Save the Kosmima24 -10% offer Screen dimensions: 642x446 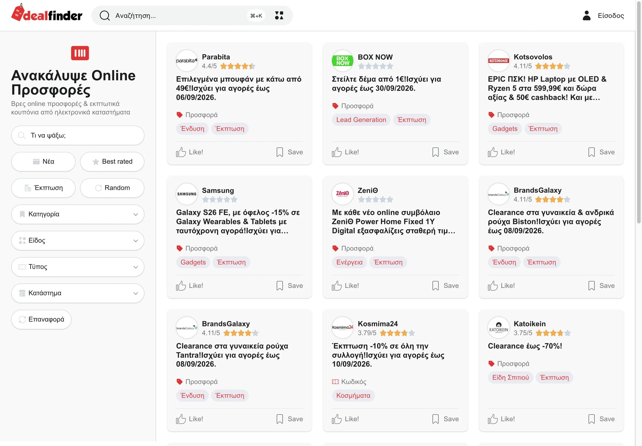pyautogui.click(x=445, y=419)
